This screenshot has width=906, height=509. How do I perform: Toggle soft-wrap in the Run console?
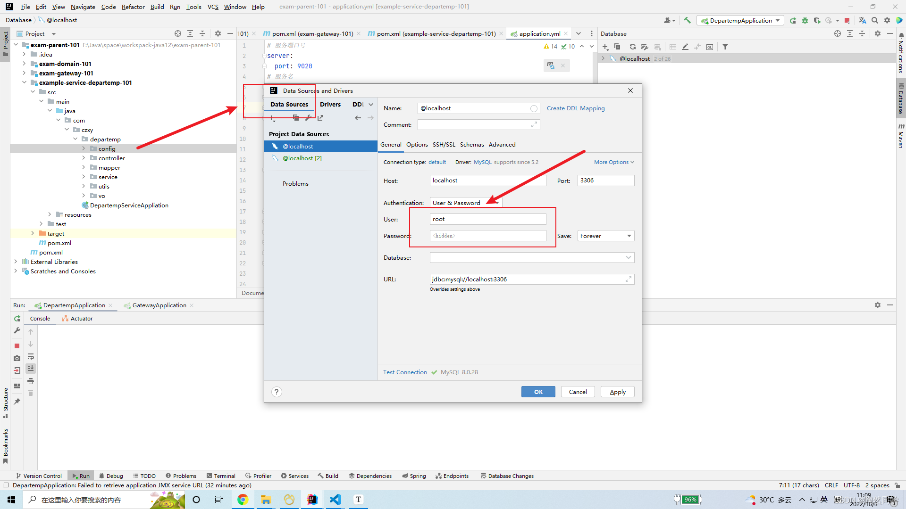click(x=31, y=356)
